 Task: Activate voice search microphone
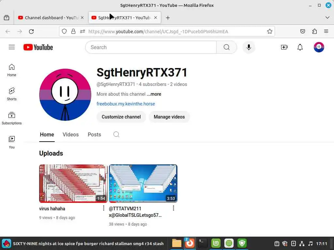[x=249, y=47]
